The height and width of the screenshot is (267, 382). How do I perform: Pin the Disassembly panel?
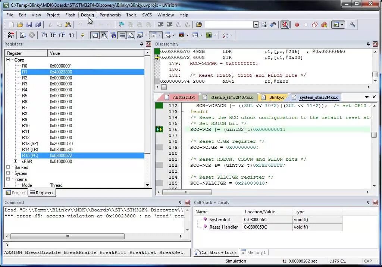[x=368, y=44]
